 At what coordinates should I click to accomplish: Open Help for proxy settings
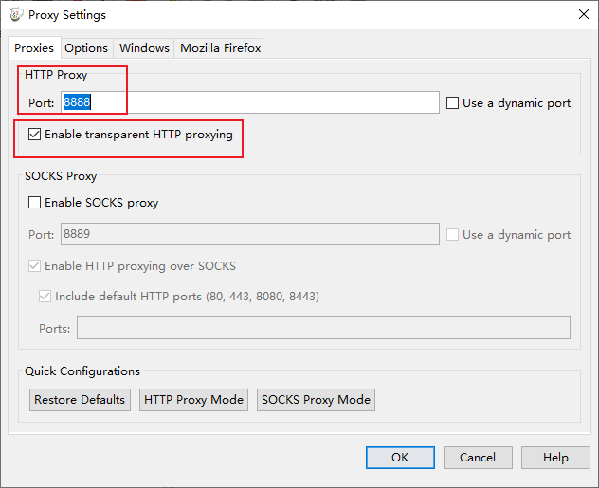point(555,458)
